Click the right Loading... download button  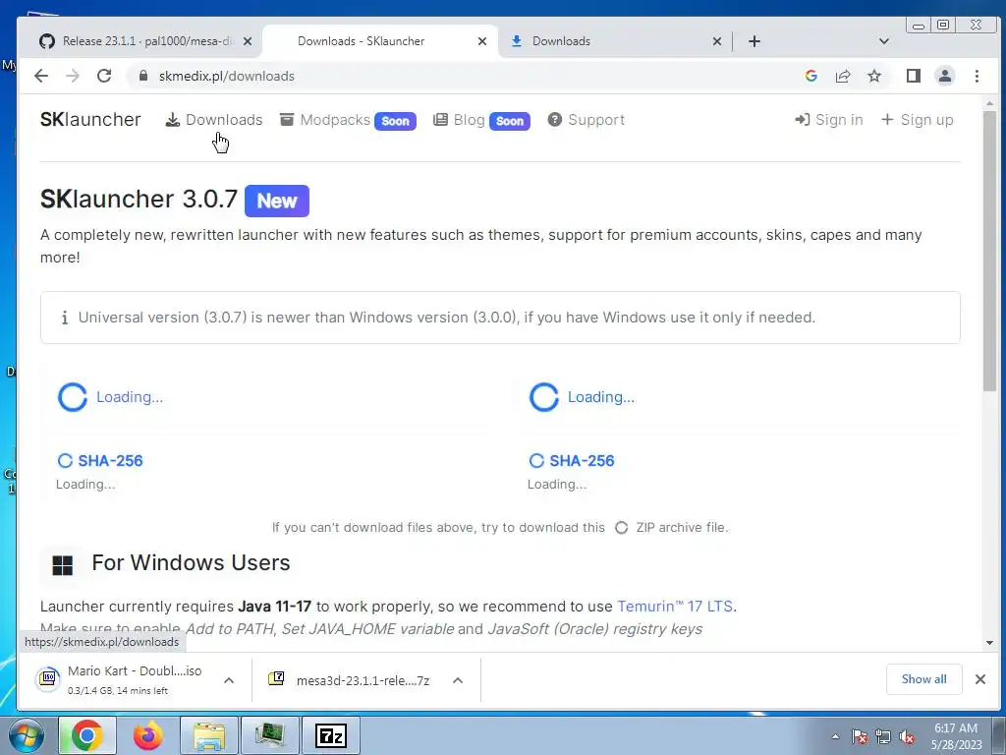click(x=582, y=397)
